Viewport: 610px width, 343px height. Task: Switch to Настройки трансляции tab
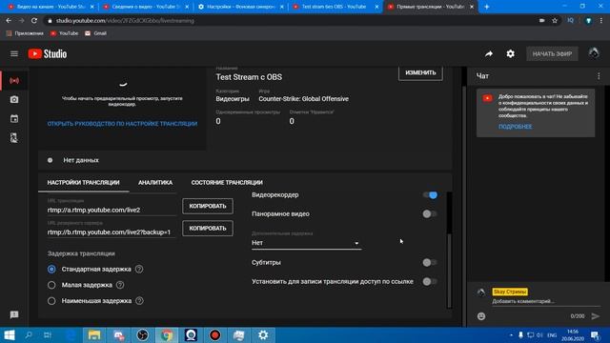coord(83,182)
